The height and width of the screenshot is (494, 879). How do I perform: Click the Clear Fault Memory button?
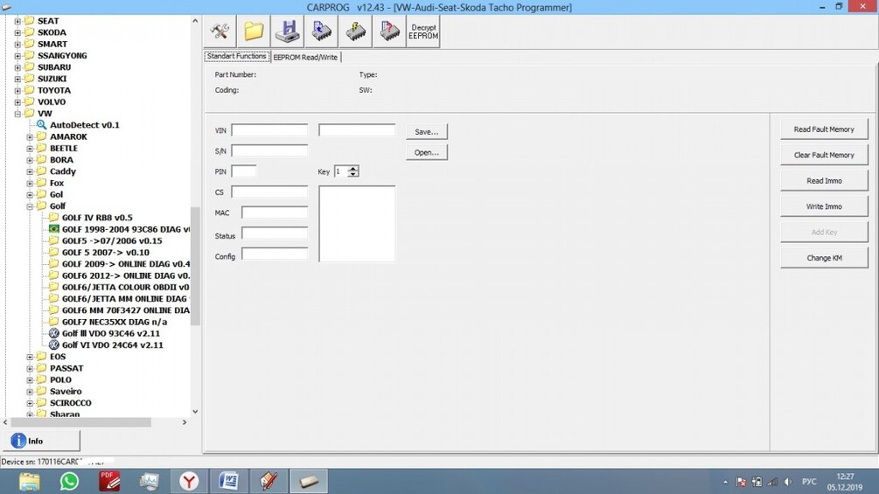(x=824, y=155)
